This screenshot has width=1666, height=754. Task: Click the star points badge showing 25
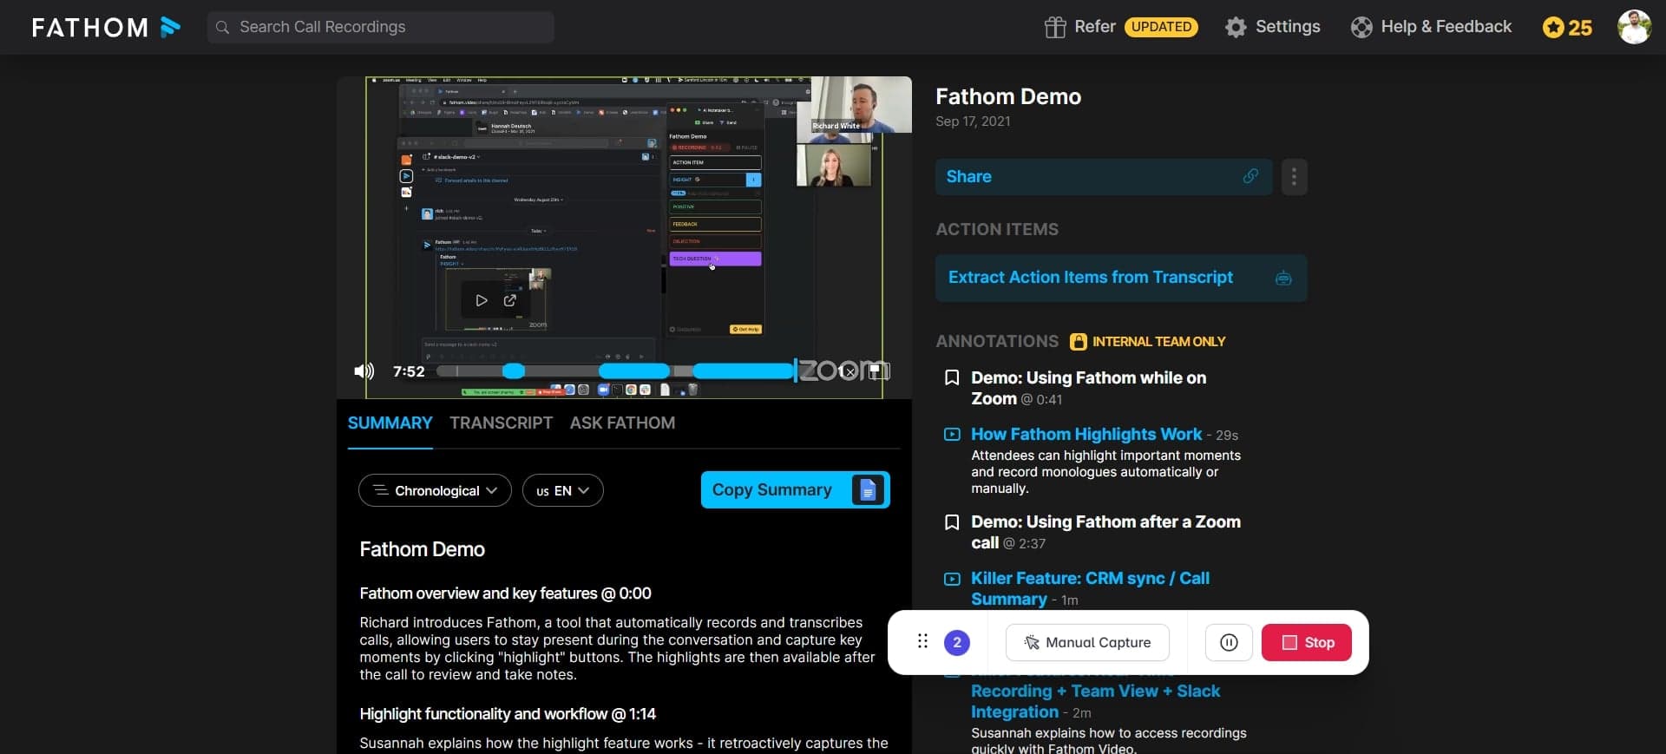point(1567,27)
